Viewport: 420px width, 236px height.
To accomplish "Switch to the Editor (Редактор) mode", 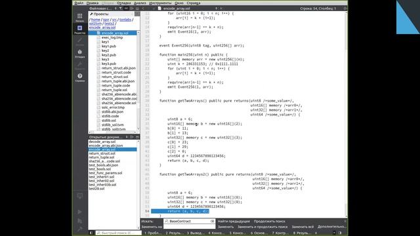I will point(79,29).
